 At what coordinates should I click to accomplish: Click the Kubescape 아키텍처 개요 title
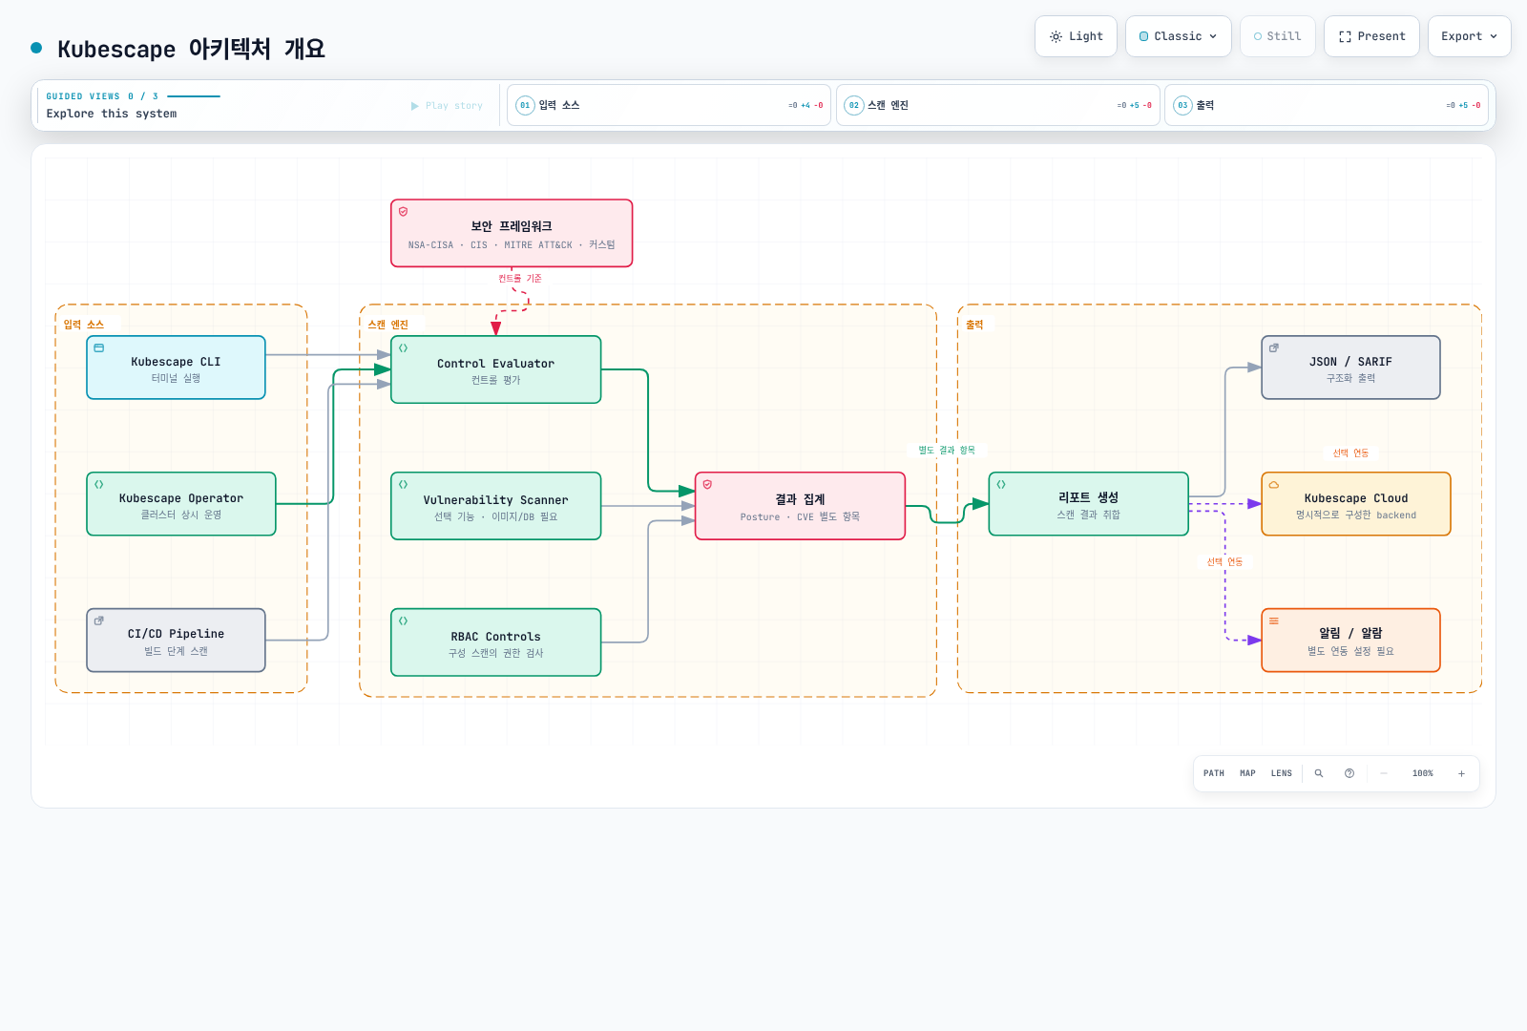(191, 49)
